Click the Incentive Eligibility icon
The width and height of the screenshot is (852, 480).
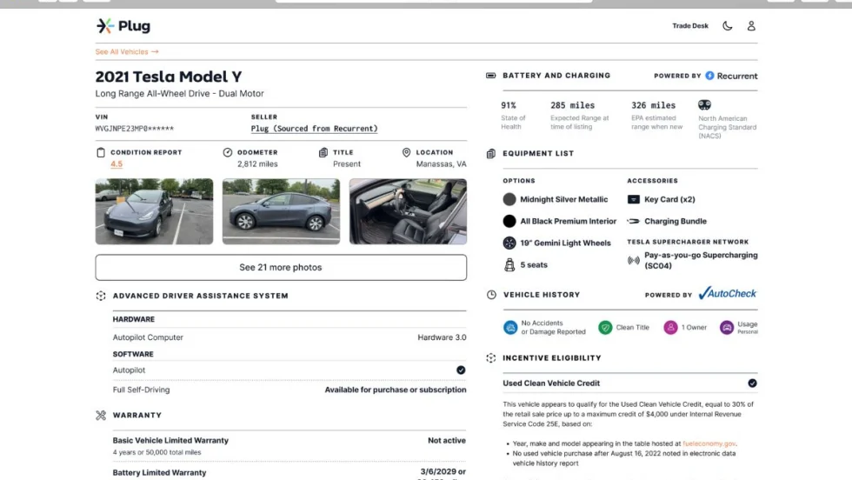coord(490,358)
